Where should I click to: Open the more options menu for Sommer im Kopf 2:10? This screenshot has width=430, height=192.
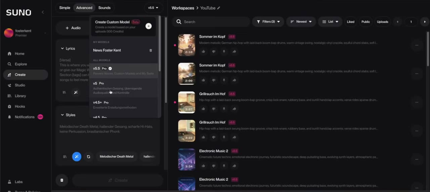(x=417, y=45)
